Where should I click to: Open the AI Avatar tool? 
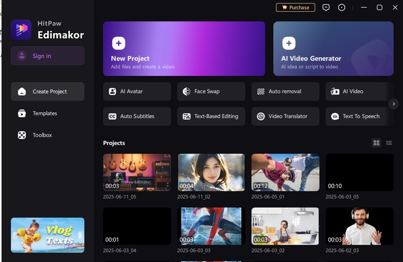[x=137, y=92]
